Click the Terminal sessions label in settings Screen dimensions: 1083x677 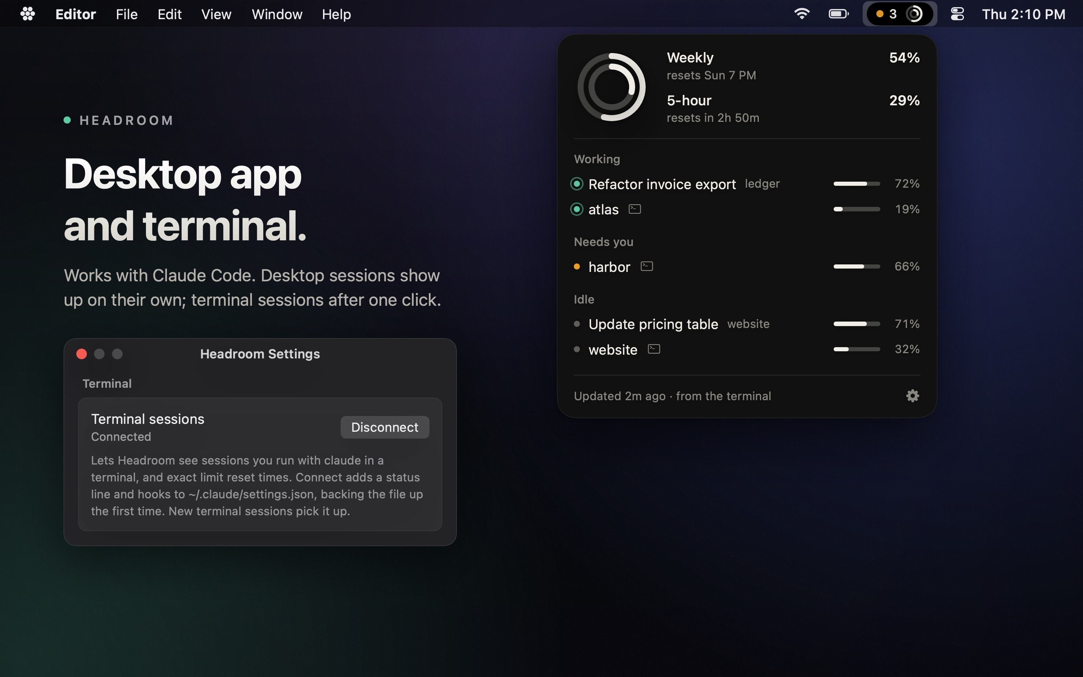pos(148,419)
